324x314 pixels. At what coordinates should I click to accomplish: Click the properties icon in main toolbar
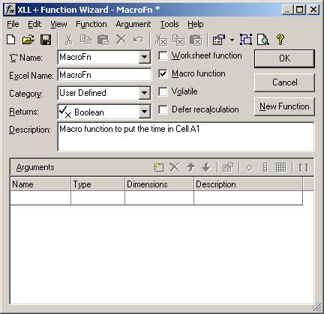[x=219, y=40]
